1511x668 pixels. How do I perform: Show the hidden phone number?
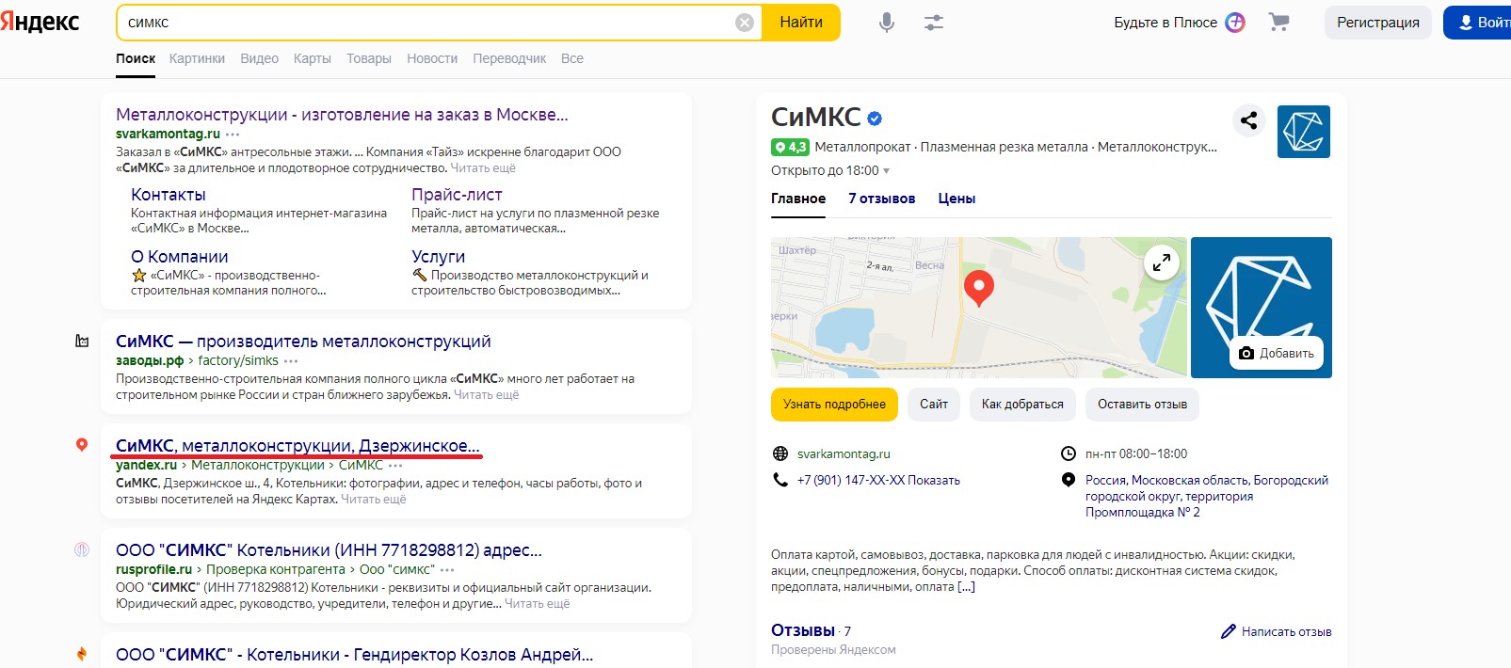[933, 480]
